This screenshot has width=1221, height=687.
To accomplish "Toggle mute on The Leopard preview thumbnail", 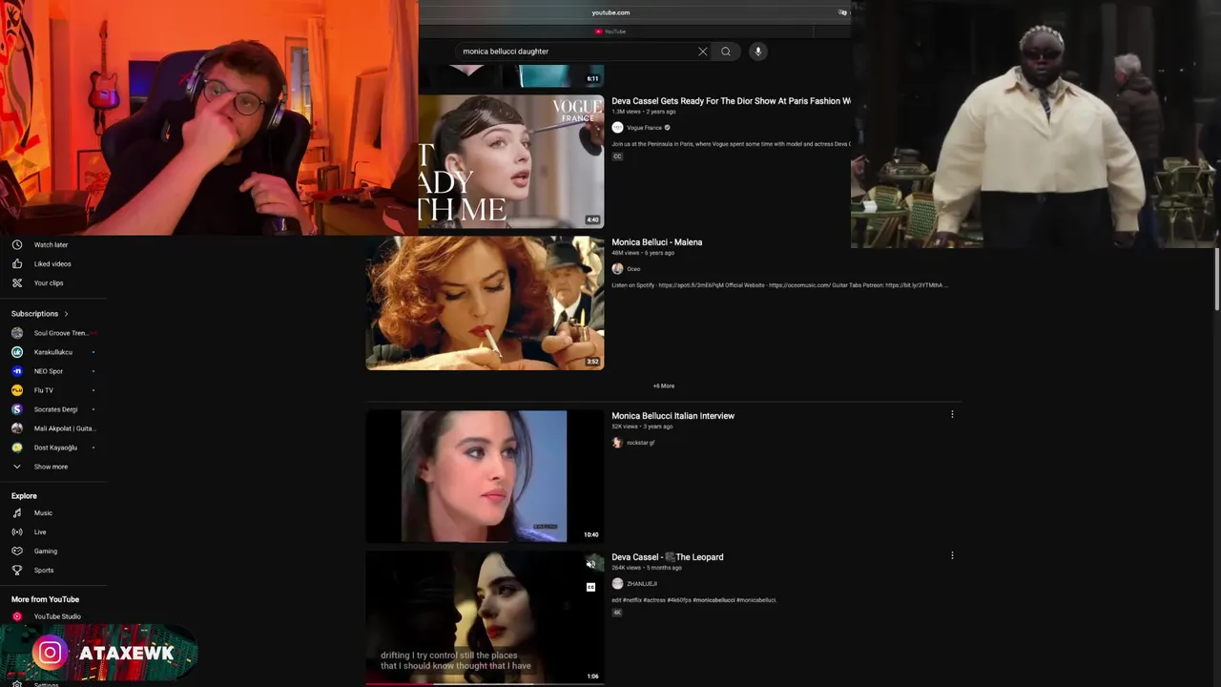I will click(590, 564).
